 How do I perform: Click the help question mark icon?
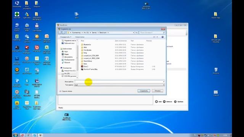[x=162, y=37]
